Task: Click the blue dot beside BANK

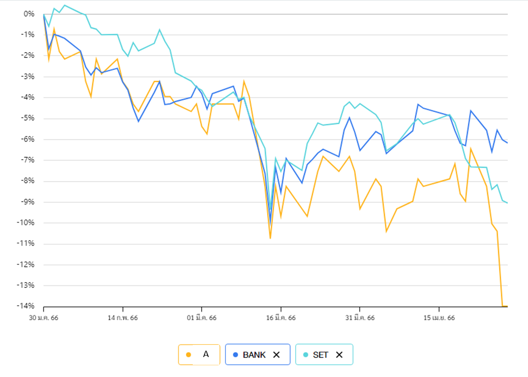Action: (235, 355)
